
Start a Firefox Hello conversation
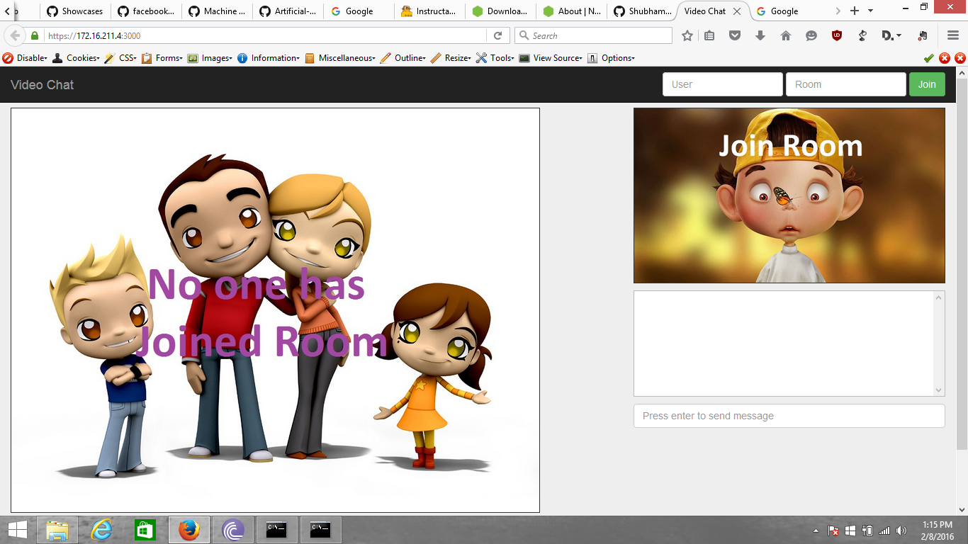pos(811,35)
